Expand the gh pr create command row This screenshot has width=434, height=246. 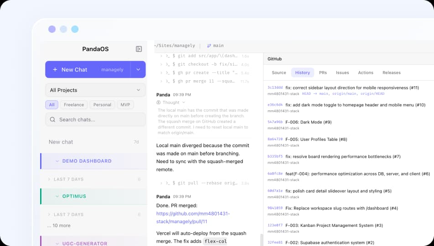pyautogui.click(x=204, y=73)
